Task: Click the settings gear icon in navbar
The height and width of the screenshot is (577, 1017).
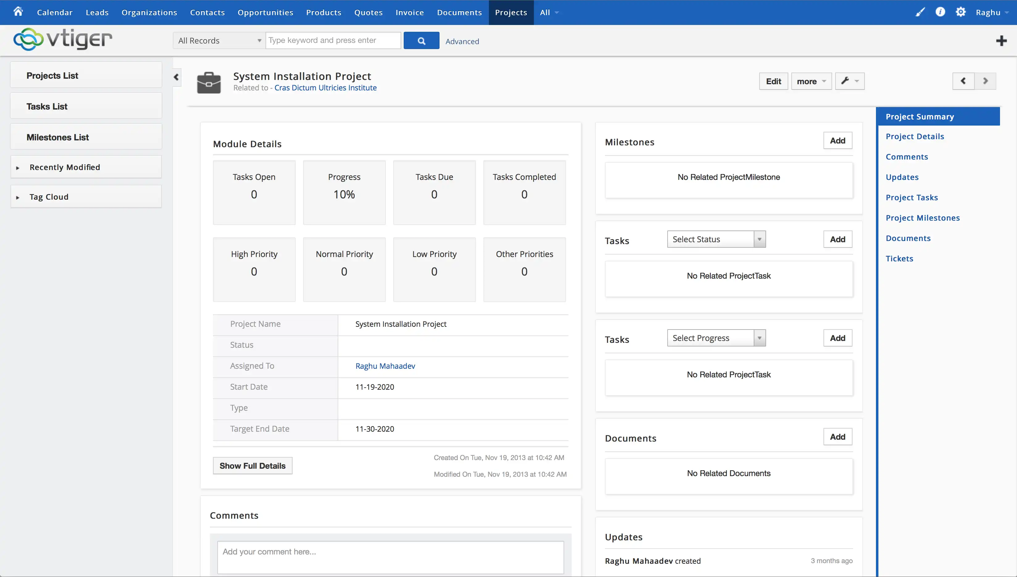Action: coord(962,12)
